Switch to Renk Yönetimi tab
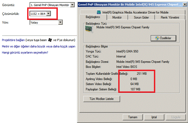This screenshot has height=123, width=188. 170,17
